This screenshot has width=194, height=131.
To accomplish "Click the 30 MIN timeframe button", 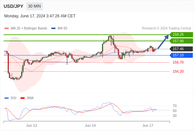I will pyautogui.click(x=35, y=6).
